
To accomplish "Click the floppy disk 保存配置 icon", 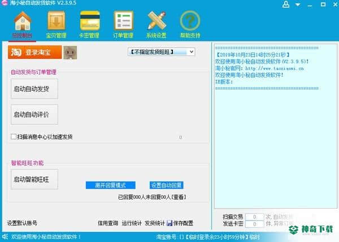I will click(x=169, y=223).
